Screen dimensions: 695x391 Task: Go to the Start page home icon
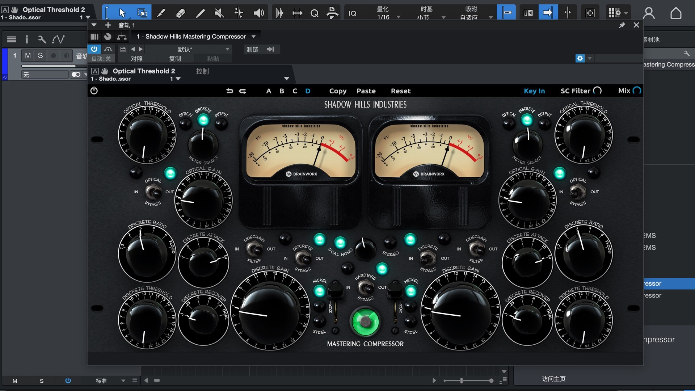[675, 13]
